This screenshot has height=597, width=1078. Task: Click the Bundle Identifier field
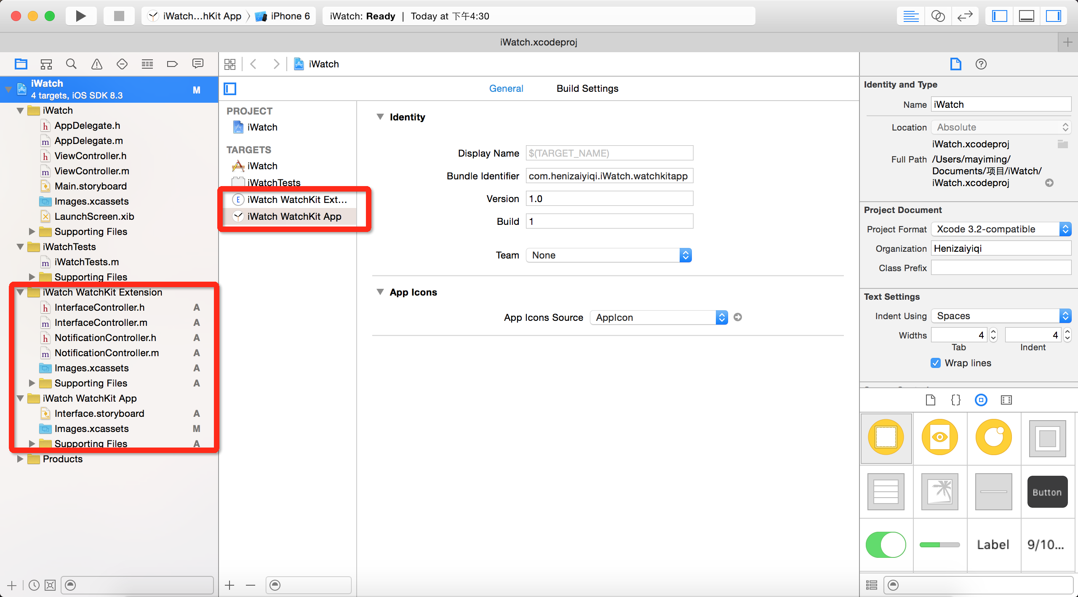(x=609, y=176)
